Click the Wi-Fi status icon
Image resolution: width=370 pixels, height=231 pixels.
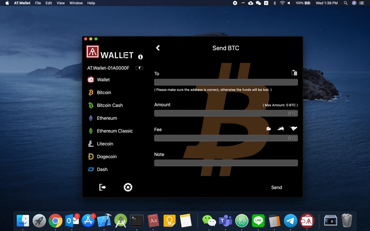[x=282, y=3]
